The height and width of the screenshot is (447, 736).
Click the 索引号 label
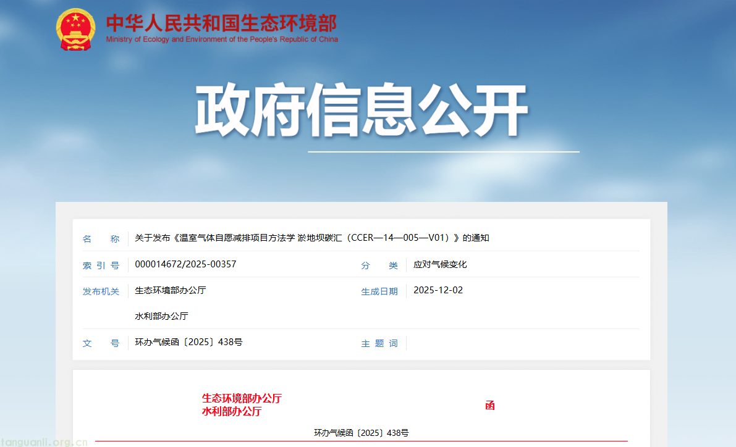101,265
